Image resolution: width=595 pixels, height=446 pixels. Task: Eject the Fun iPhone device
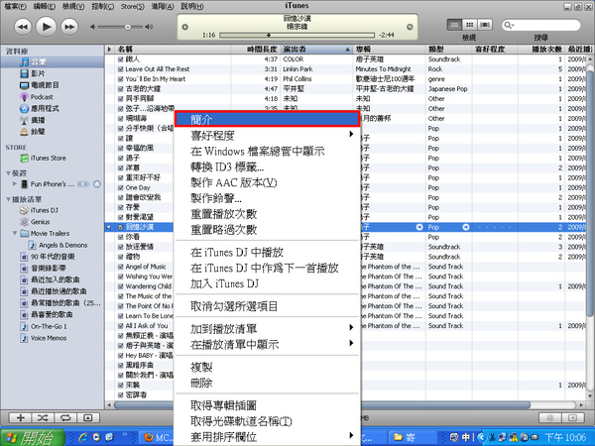(x=97, y=184)
